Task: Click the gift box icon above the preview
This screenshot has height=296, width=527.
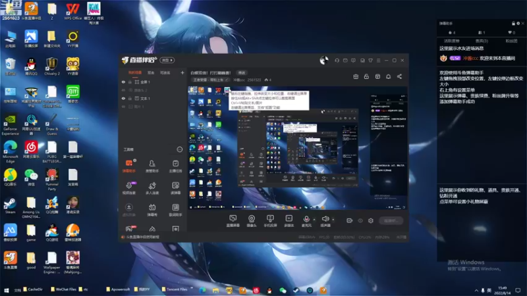Action: pyautogui.click(x=356, y=76)
